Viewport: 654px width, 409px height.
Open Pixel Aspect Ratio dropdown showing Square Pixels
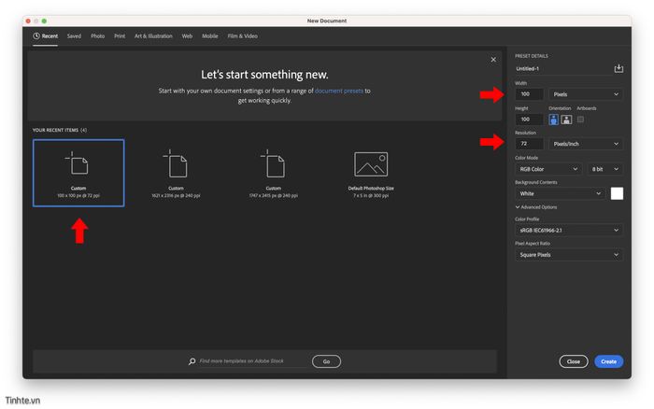[569, 255]
